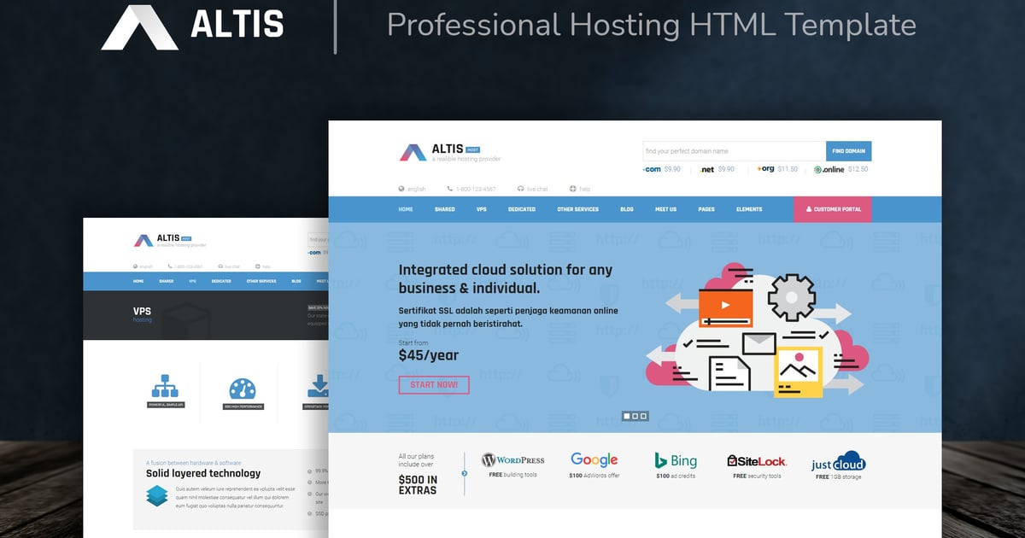The image size is (1025, 538).
Task: Select the second hero slider dot
Action: point(635,416)
